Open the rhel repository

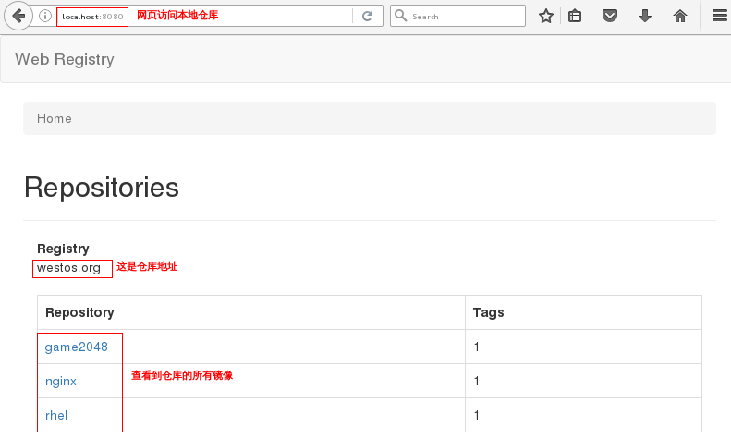56,415
